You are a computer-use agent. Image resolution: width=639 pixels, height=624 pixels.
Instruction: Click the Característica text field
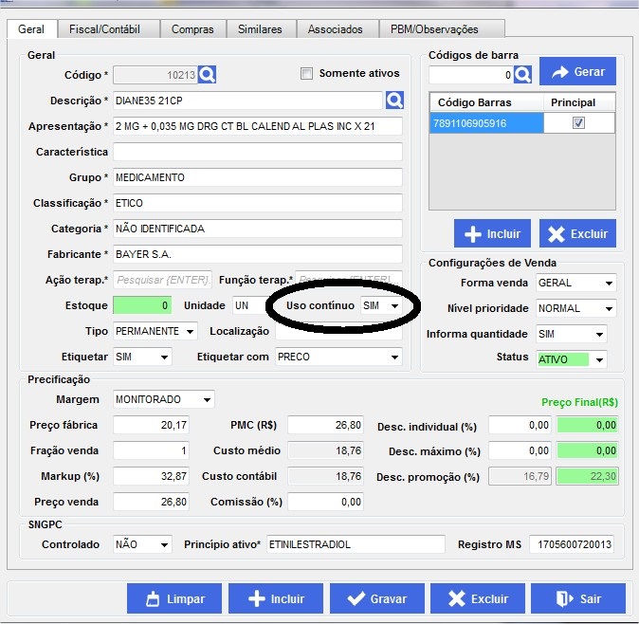(257, 152)
